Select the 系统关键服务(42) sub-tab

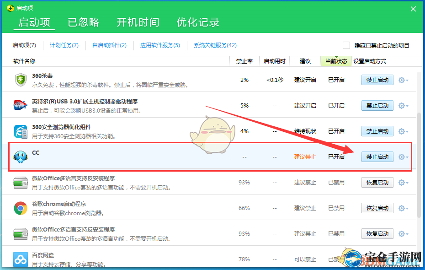(215, 45)
